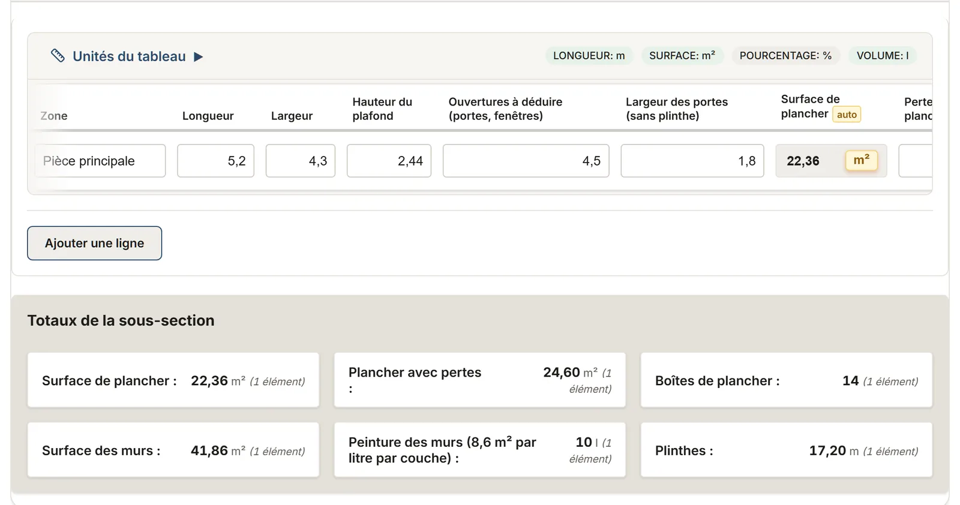The width and height of the screenshot is (960, 505).
Task: Click the Largeur column header
Action: [292, 116]
